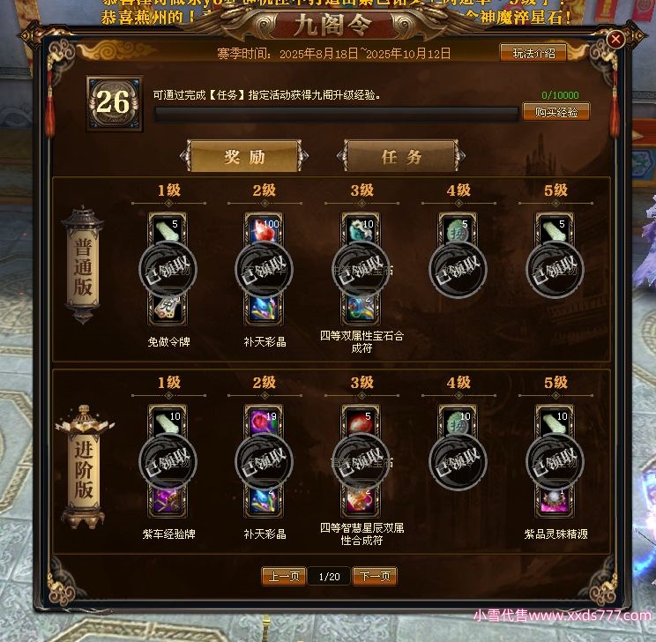Go to the next page with 下一页
The height and width of the screenshot is (642, 656).
[375, 576]
